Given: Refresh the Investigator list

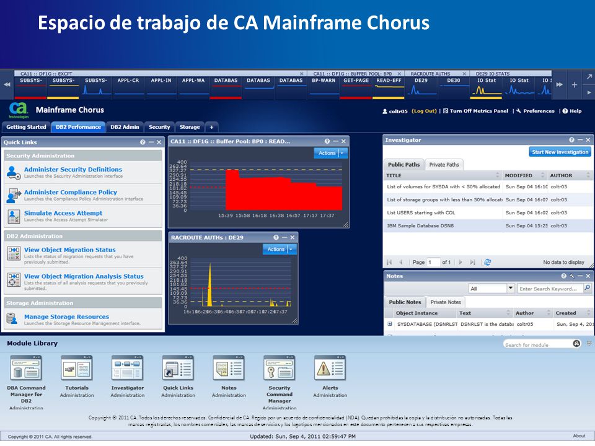Looking at the screenshot, I should pyautogui.click(x=488, y=262).
